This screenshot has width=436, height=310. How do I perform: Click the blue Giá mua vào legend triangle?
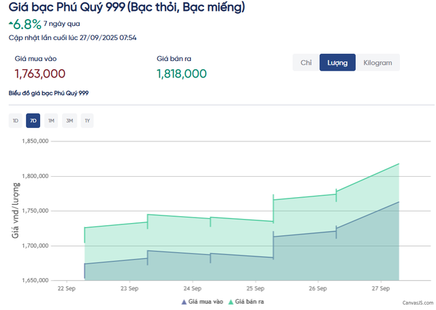pyautogui.click(x=183, y=301)
